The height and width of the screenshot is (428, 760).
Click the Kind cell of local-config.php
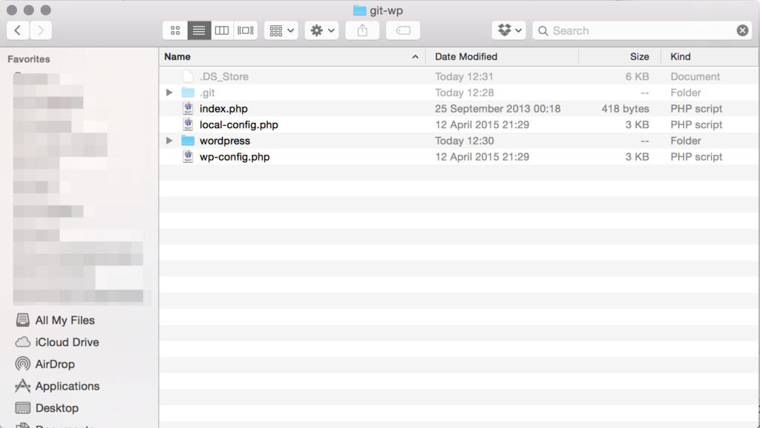(x=696, y=125)
